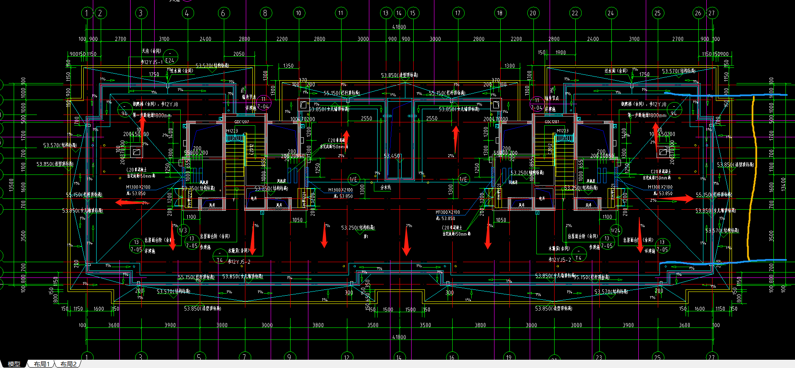Click the 天沟（余同） annotation

coord(151,51)
